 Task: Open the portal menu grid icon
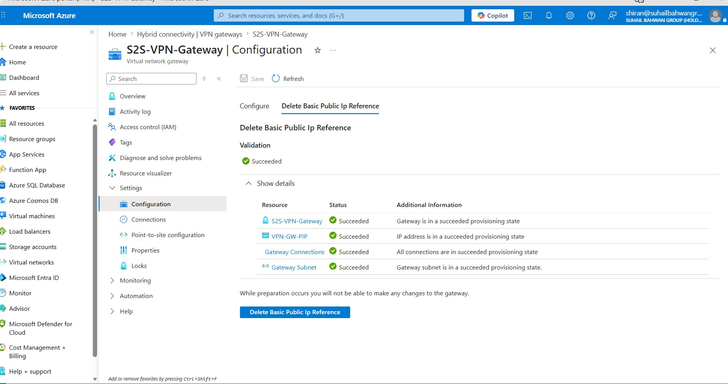pyautogui.click(x=3, y=15)
